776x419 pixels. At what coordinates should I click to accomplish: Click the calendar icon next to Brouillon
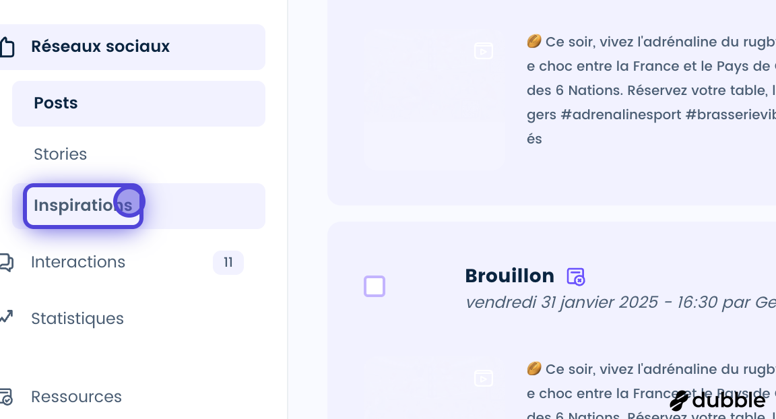[x=575, y=277]
